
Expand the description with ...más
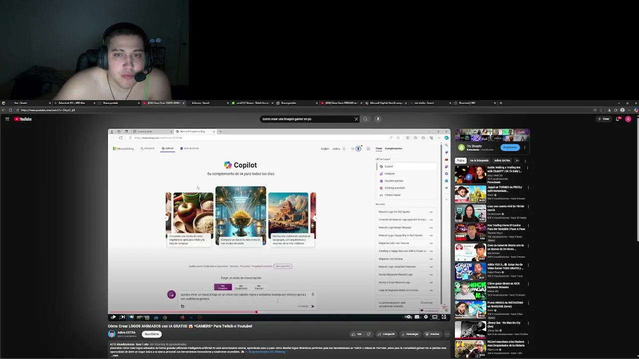(114, 356)
